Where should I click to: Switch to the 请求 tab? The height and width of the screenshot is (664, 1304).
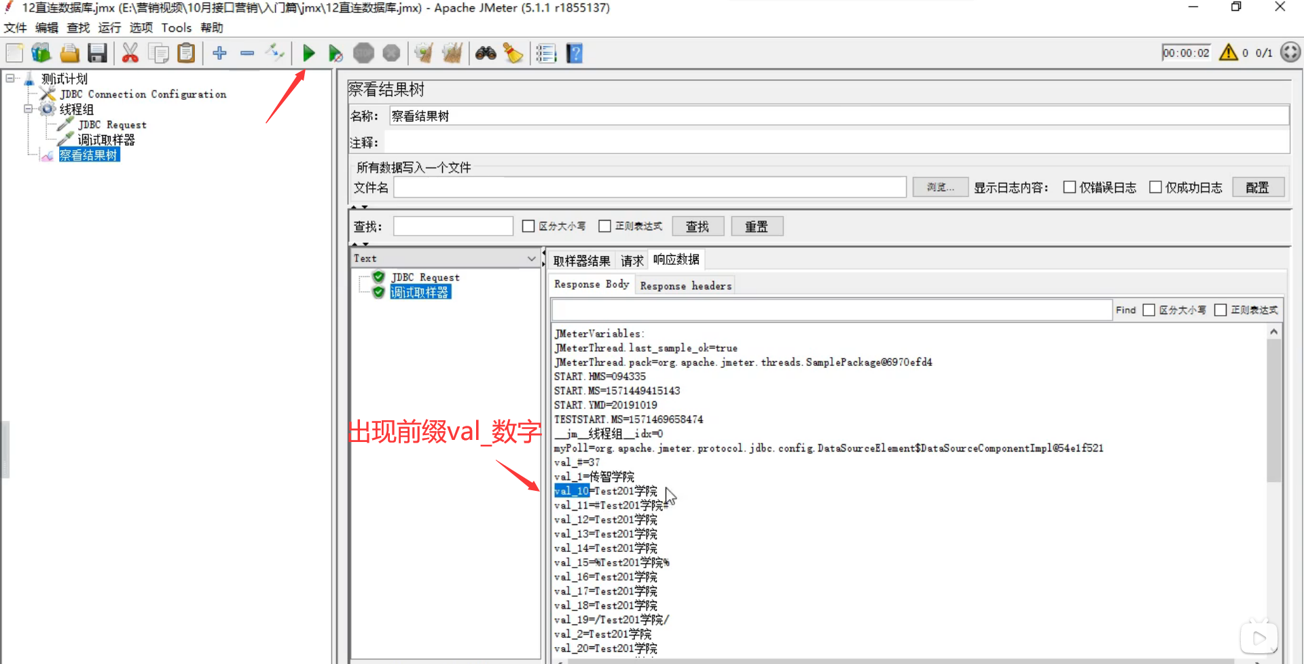click(x=632, y=261)
